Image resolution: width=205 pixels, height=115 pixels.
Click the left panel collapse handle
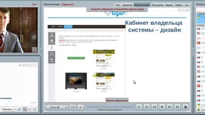[41, 52]
